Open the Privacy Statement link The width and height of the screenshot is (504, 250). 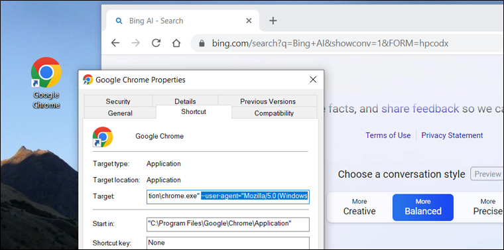[x=452, y=135]
